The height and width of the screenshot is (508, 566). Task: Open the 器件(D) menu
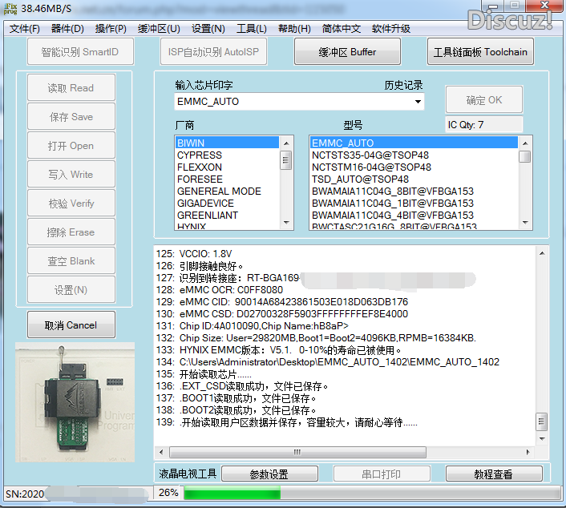tap(67, 29)
